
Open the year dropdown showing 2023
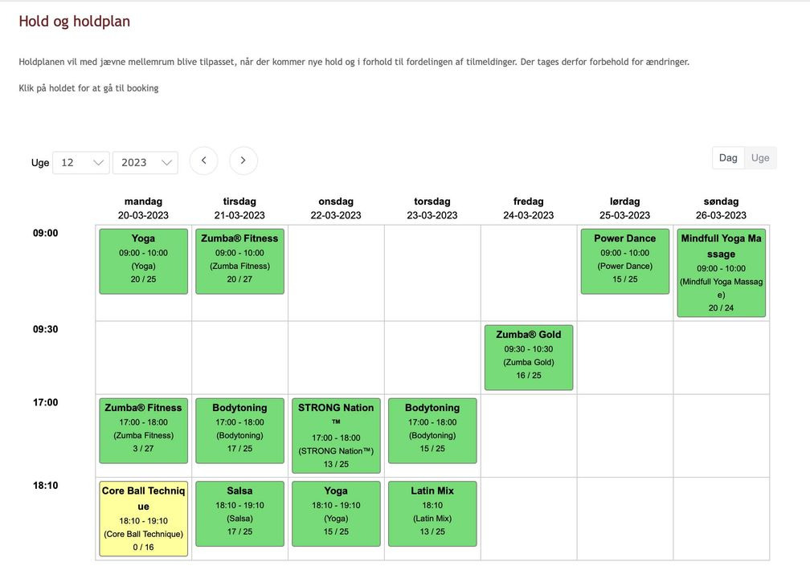tap(145, 162)
